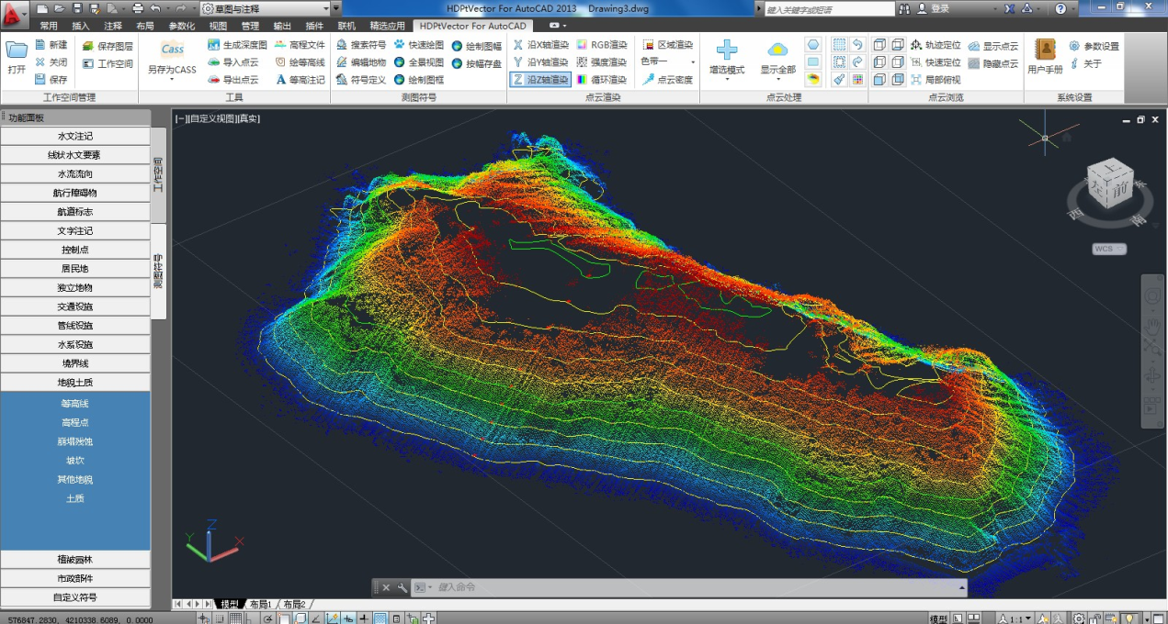Open 用户手册 user manual

[x=1044, y=55]
